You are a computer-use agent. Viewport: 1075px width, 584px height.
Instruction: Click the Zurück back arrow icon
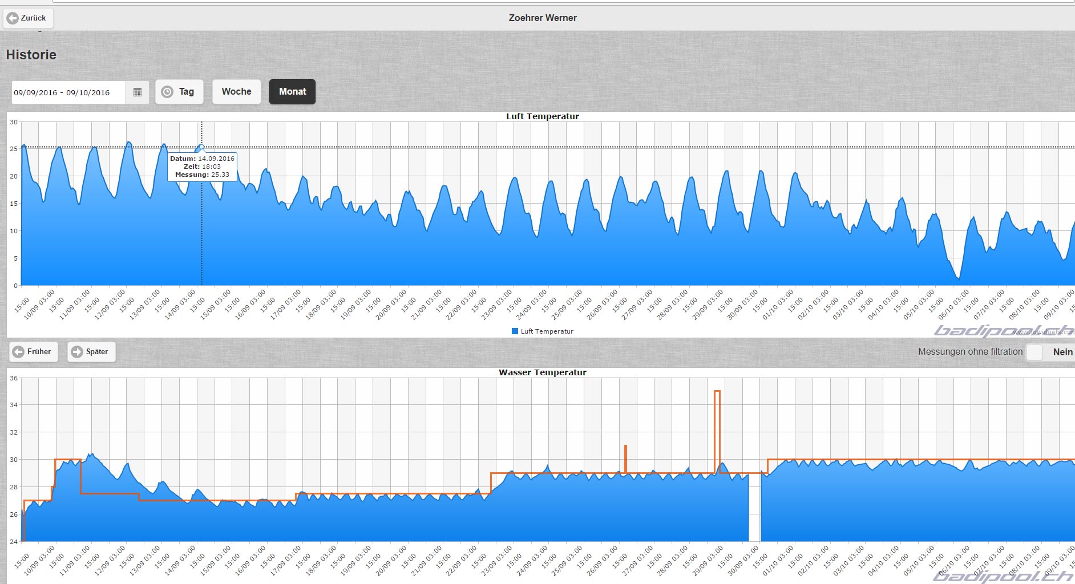tap(13, 18)
